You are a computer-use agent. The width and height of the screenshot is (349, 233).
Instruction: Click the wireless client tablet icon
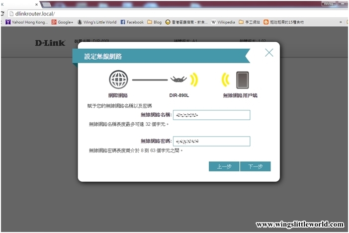pos(242,79)
